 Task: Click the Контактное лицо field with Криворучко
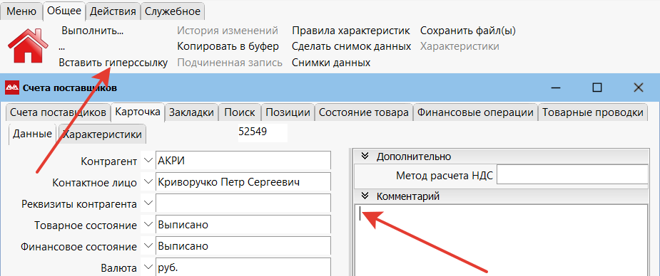point(243,182)
